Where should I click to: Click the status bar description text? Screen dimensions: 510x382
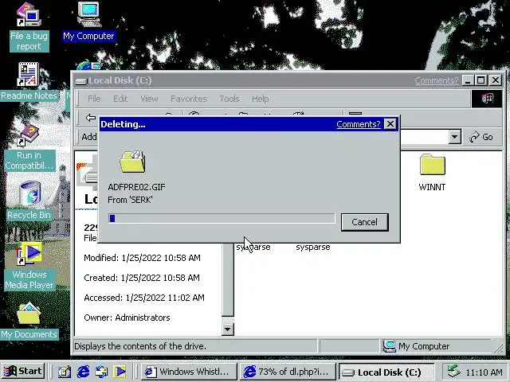coord(140,346)
